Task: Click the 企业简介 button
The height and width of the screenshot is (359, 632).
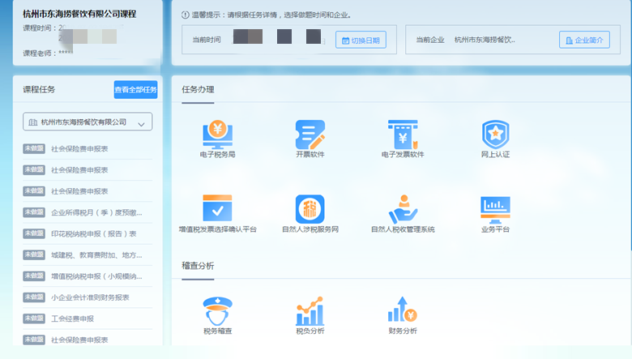Action: click(583, 40)
